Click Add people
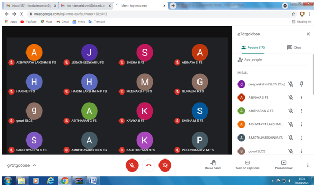317x187 pixels. (x=250, y=60)
